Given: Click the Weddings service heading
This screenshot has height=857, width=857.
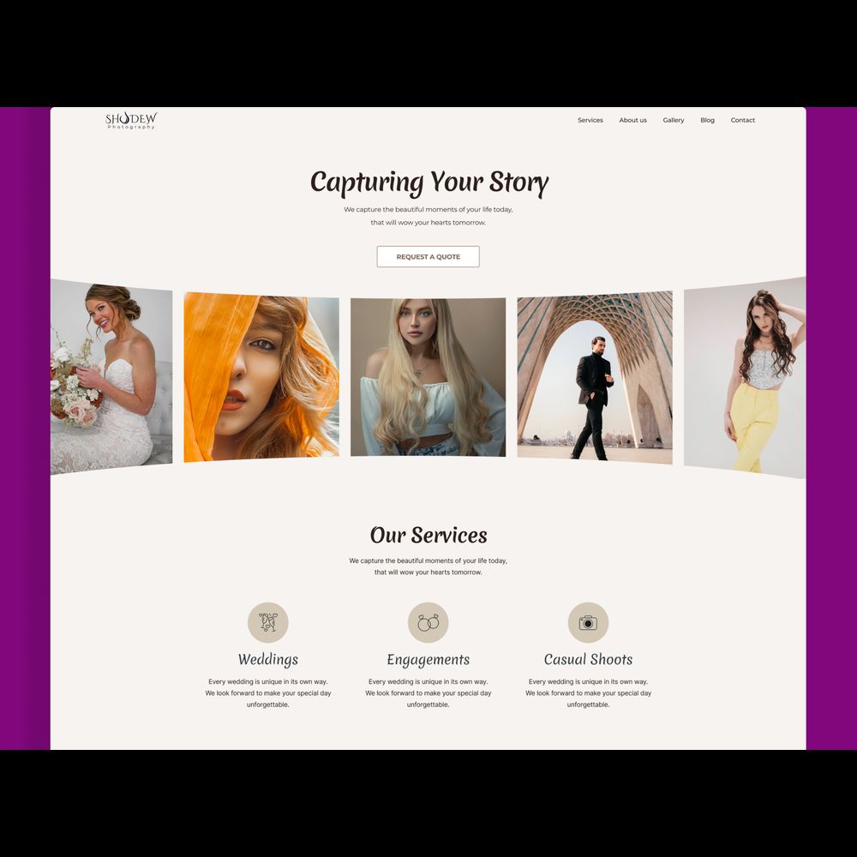Looking at the screenshot, I should (x=267, y=660).
